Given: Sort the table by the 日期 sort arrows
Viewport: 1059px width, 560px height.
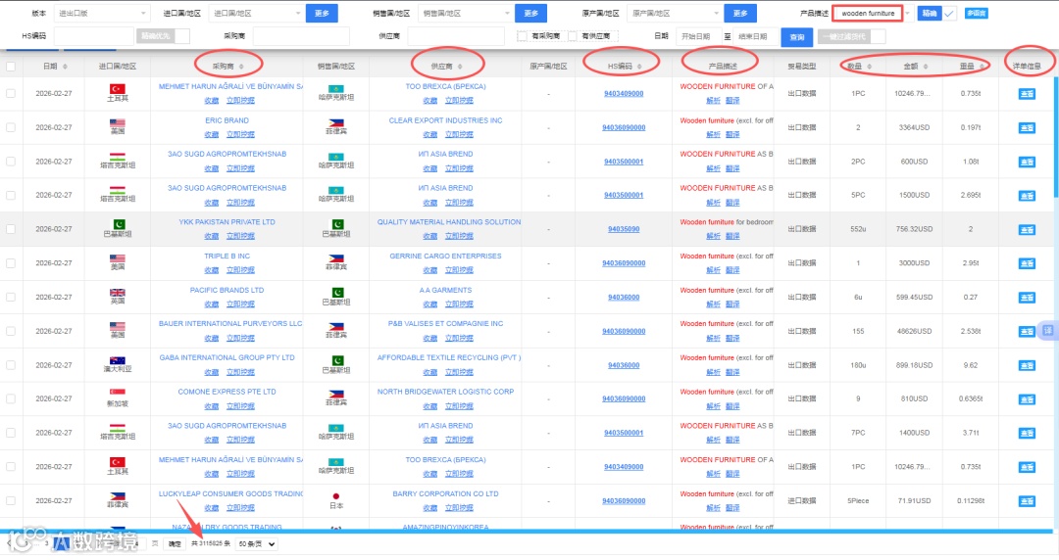Looking at the screenshot, I should pos(65,67).
